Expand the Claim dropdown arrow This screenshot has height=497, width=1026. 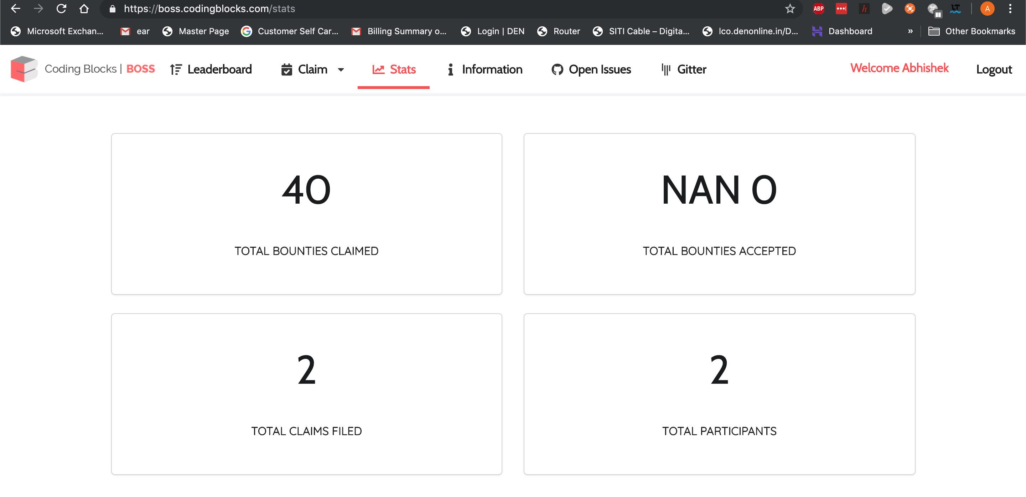341,70
